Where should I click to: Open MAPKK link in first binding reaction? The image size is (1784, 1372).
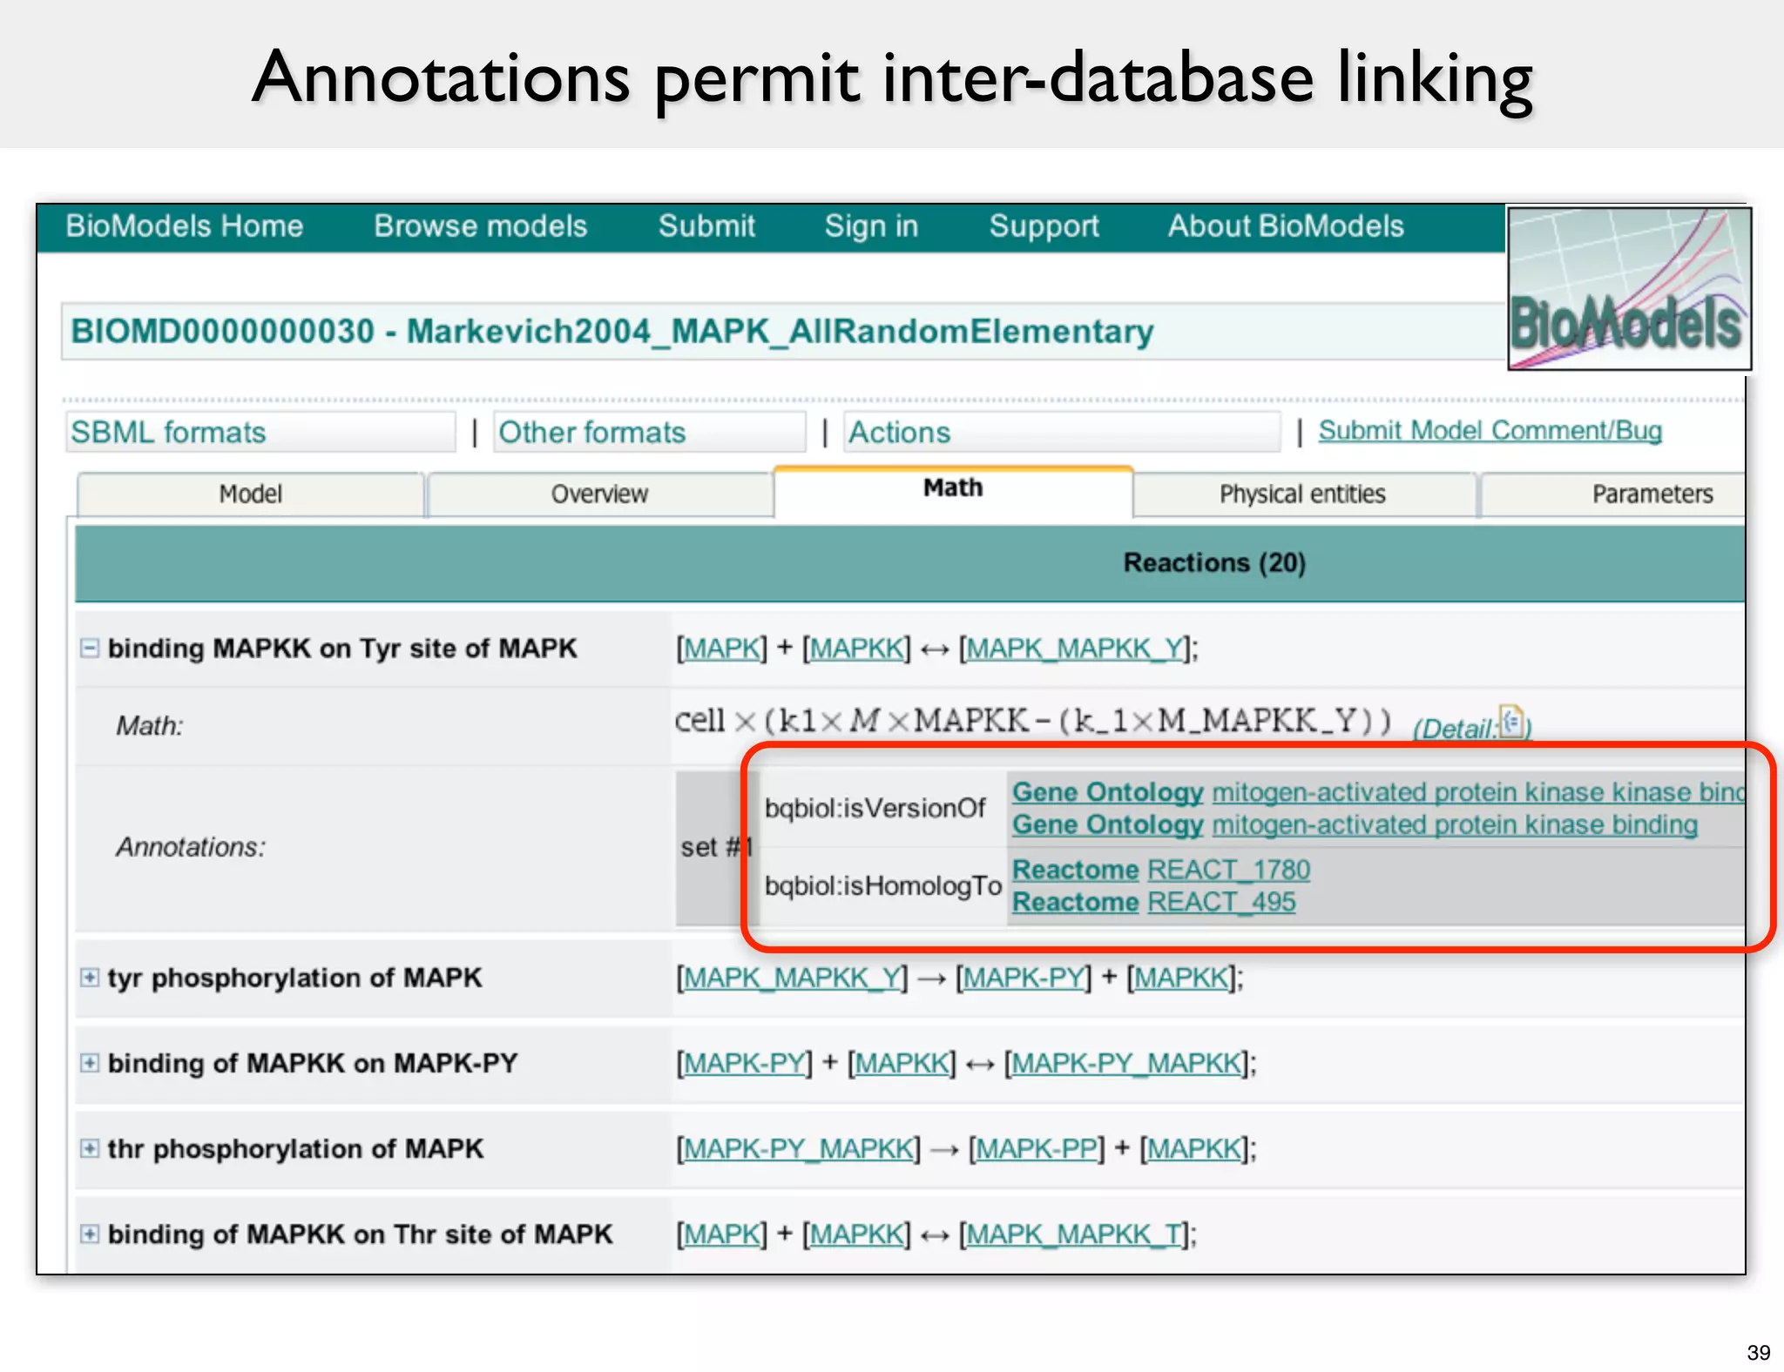point(857,649)
